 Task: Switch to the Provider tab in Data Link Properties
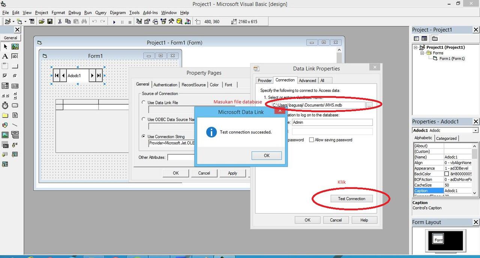264,80
